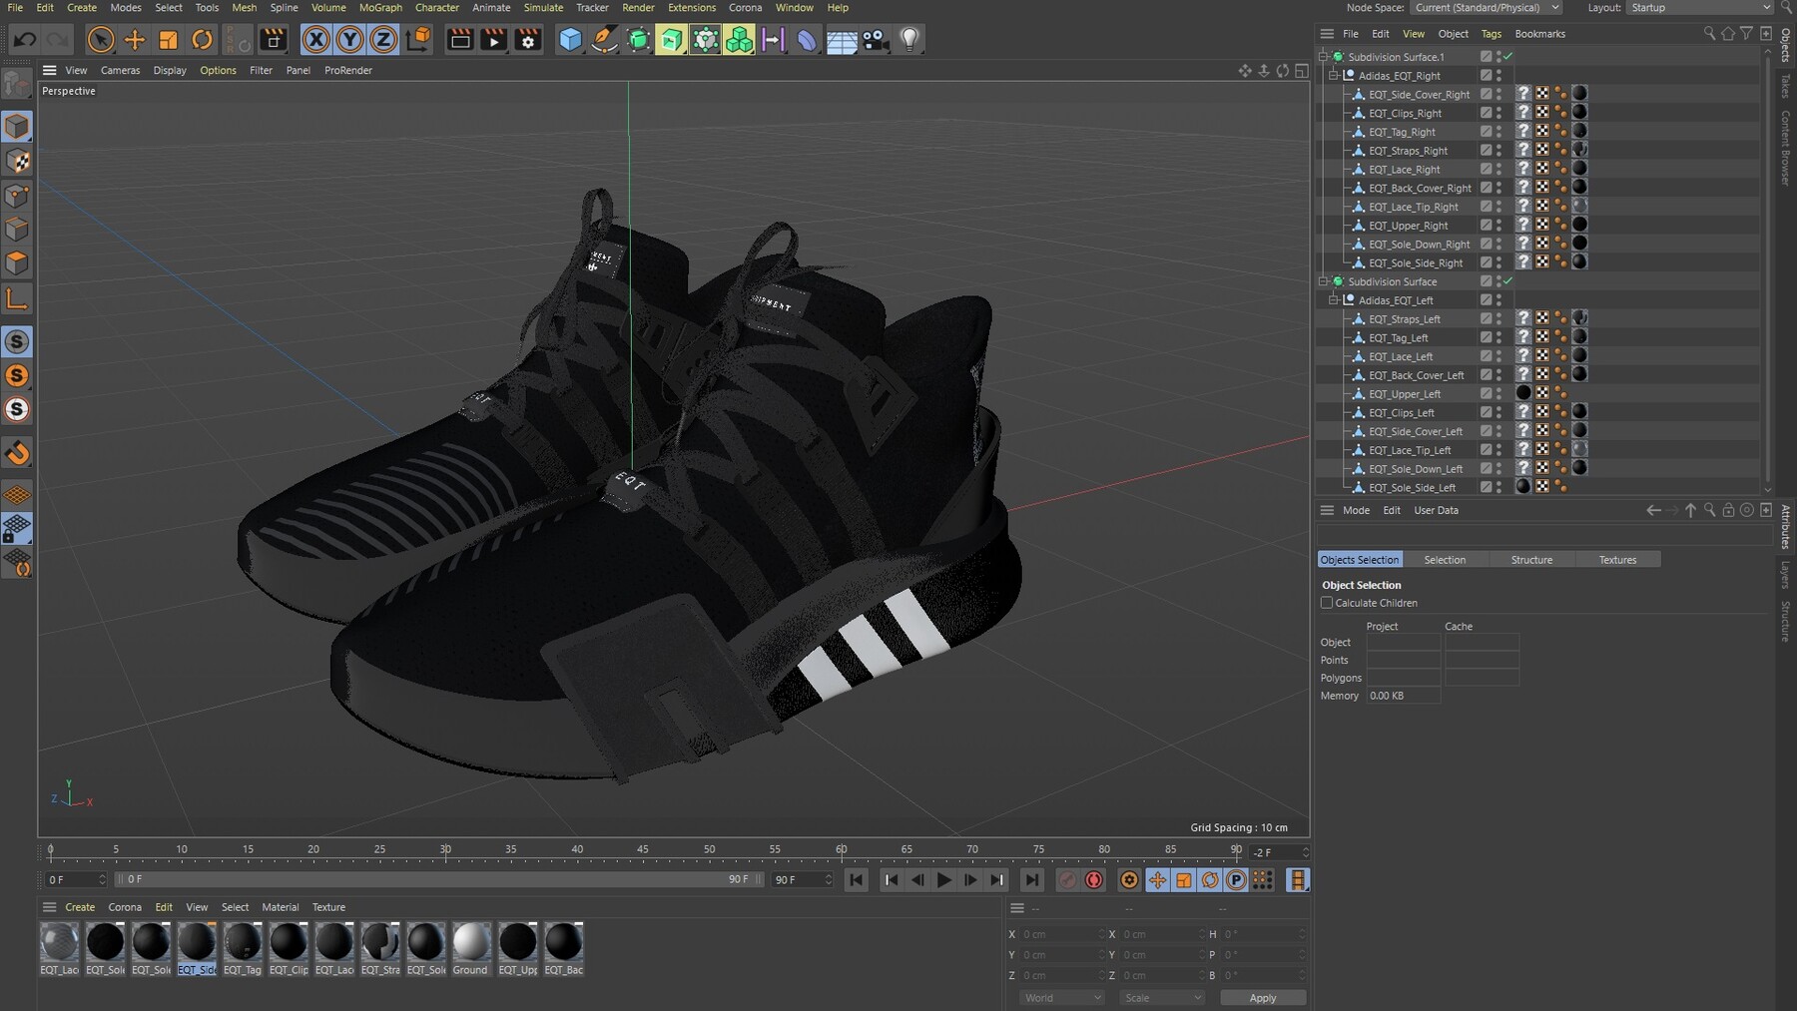The width and height of the screenshot is (1797, 1011).
Task: Open the Render Settings icon
Action: (x=527, y=40)
